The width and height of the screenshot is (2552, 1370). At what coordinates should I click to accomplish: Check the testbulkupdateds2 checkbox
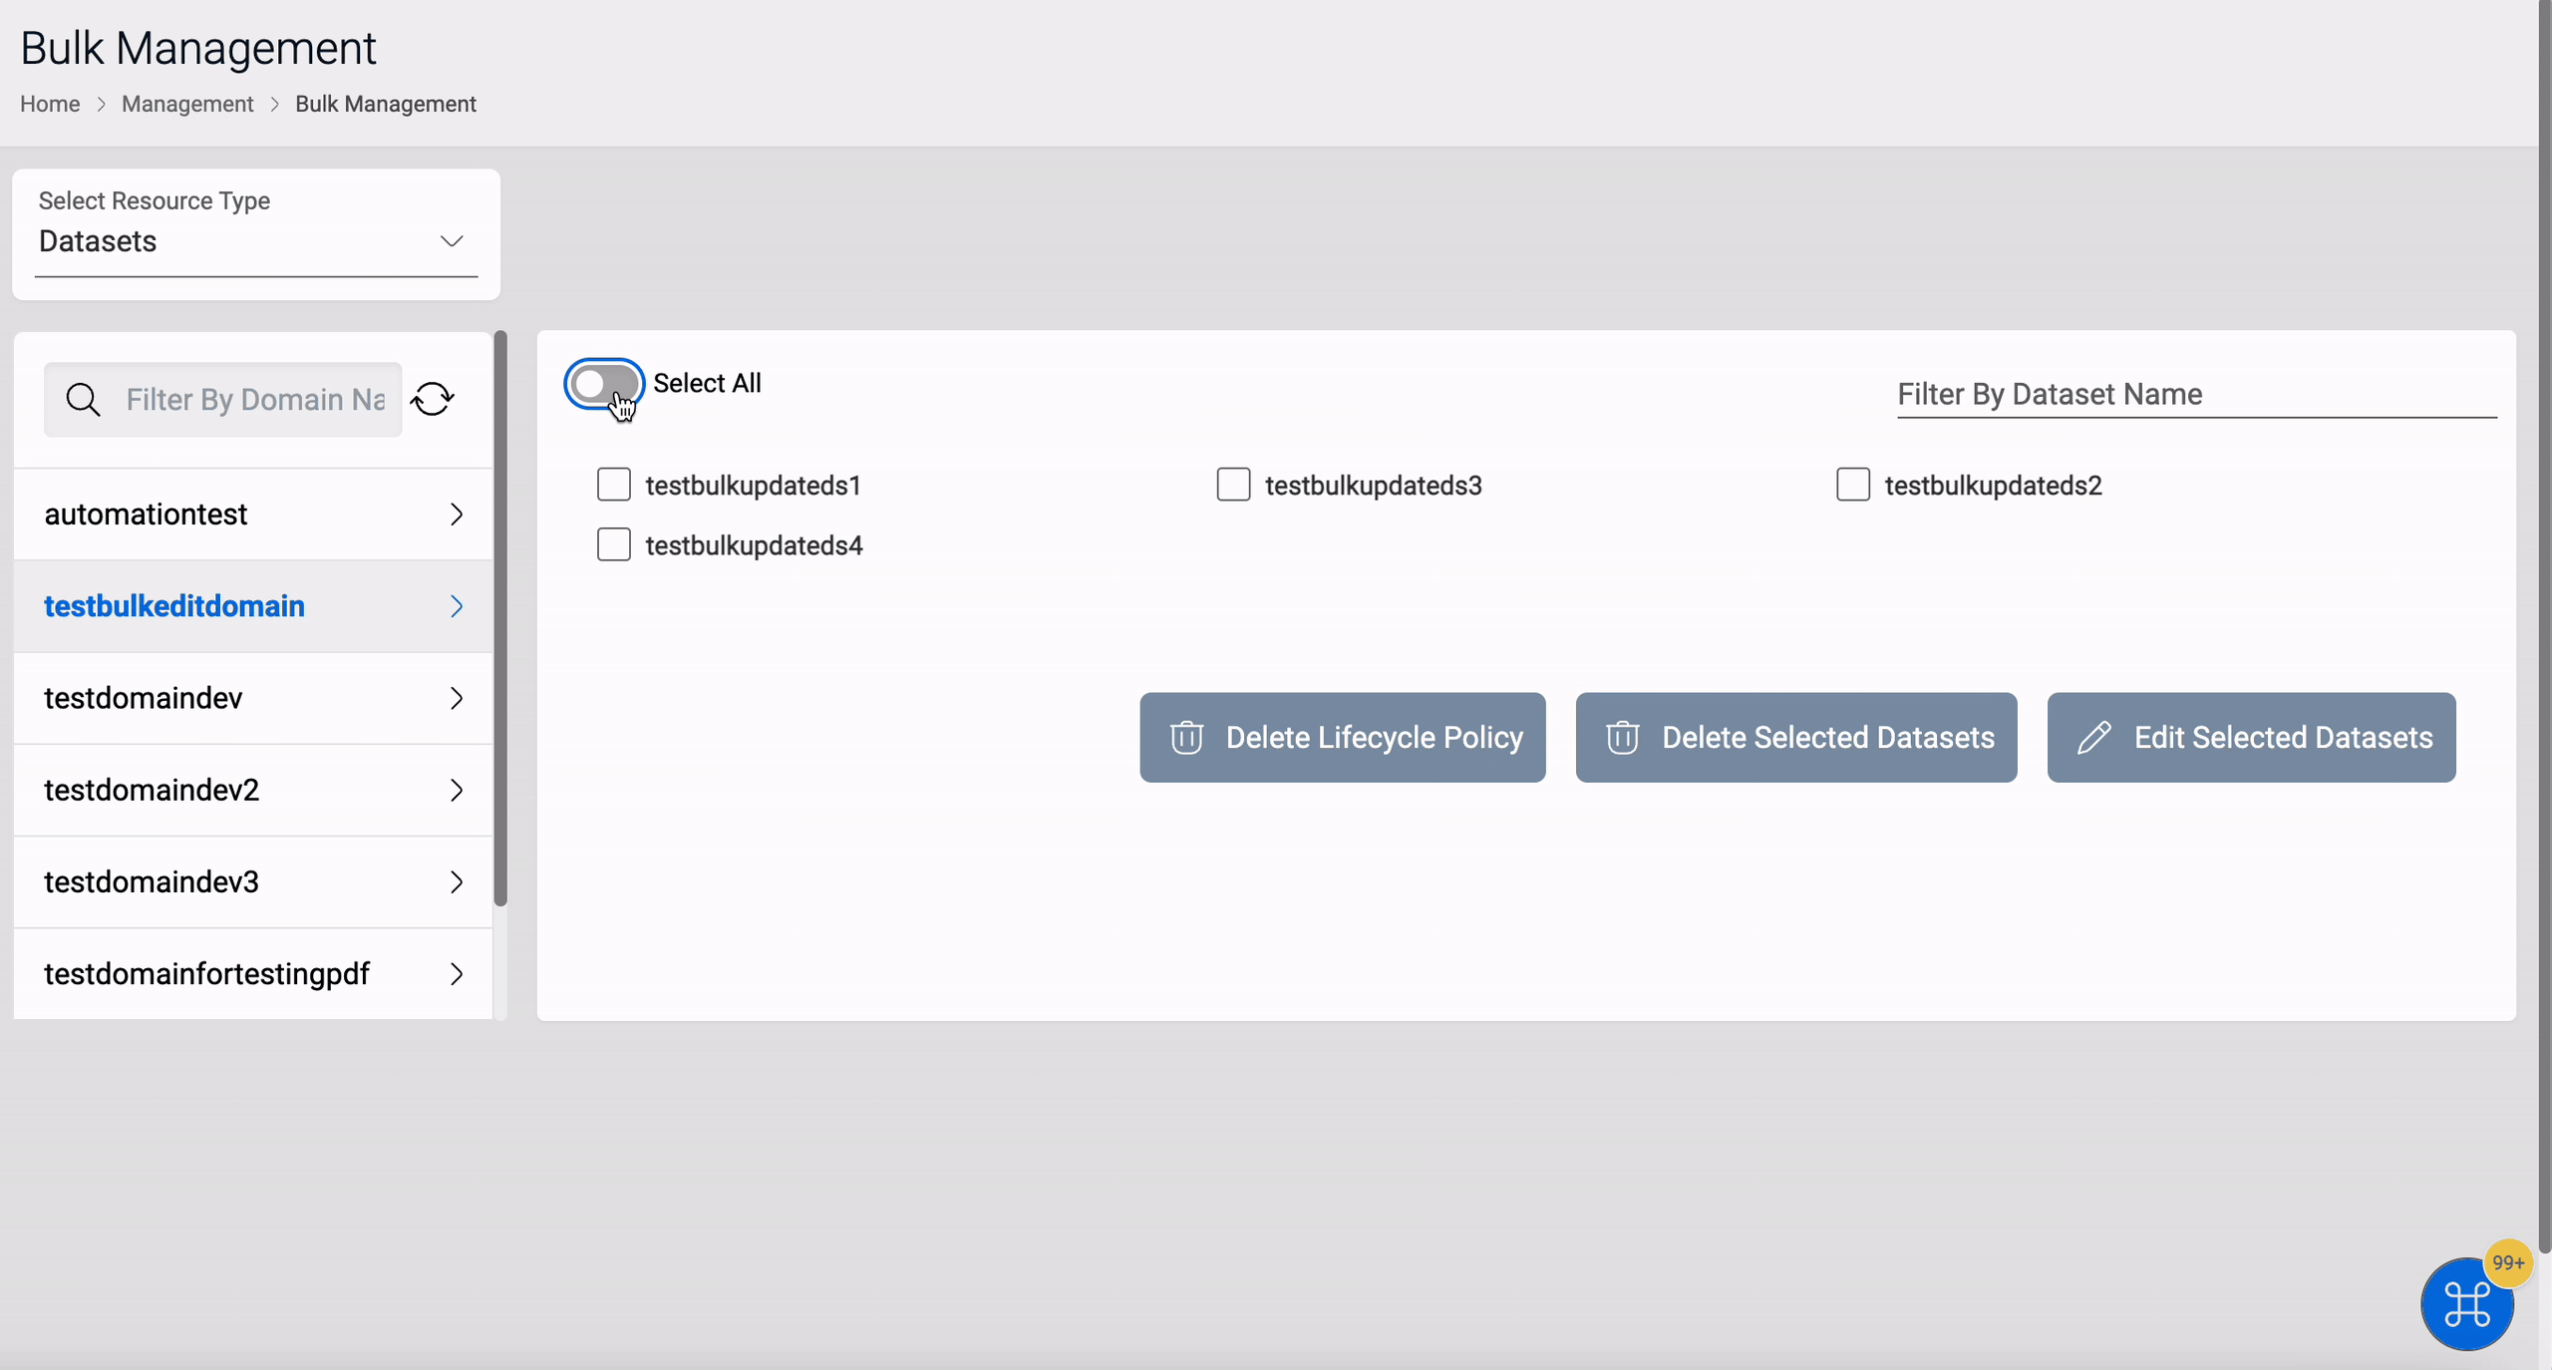click(1852, 485)
